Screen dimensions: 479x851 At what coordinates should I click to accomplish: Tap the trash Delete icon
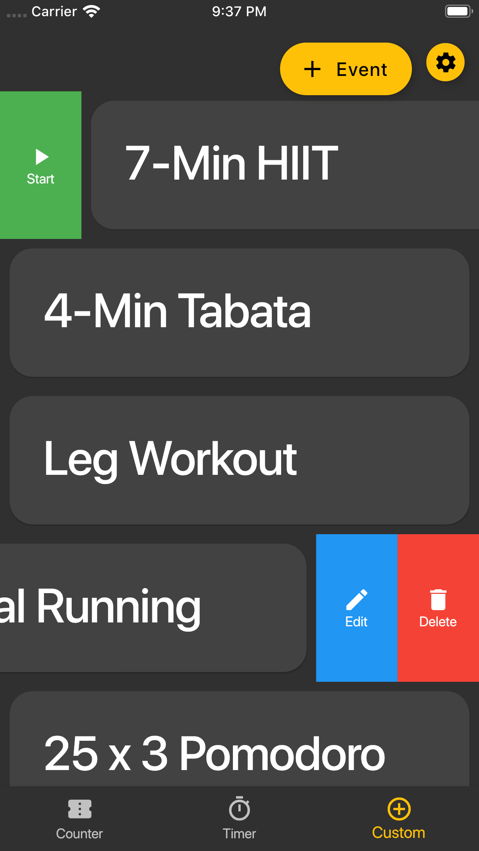coord(438,599)
